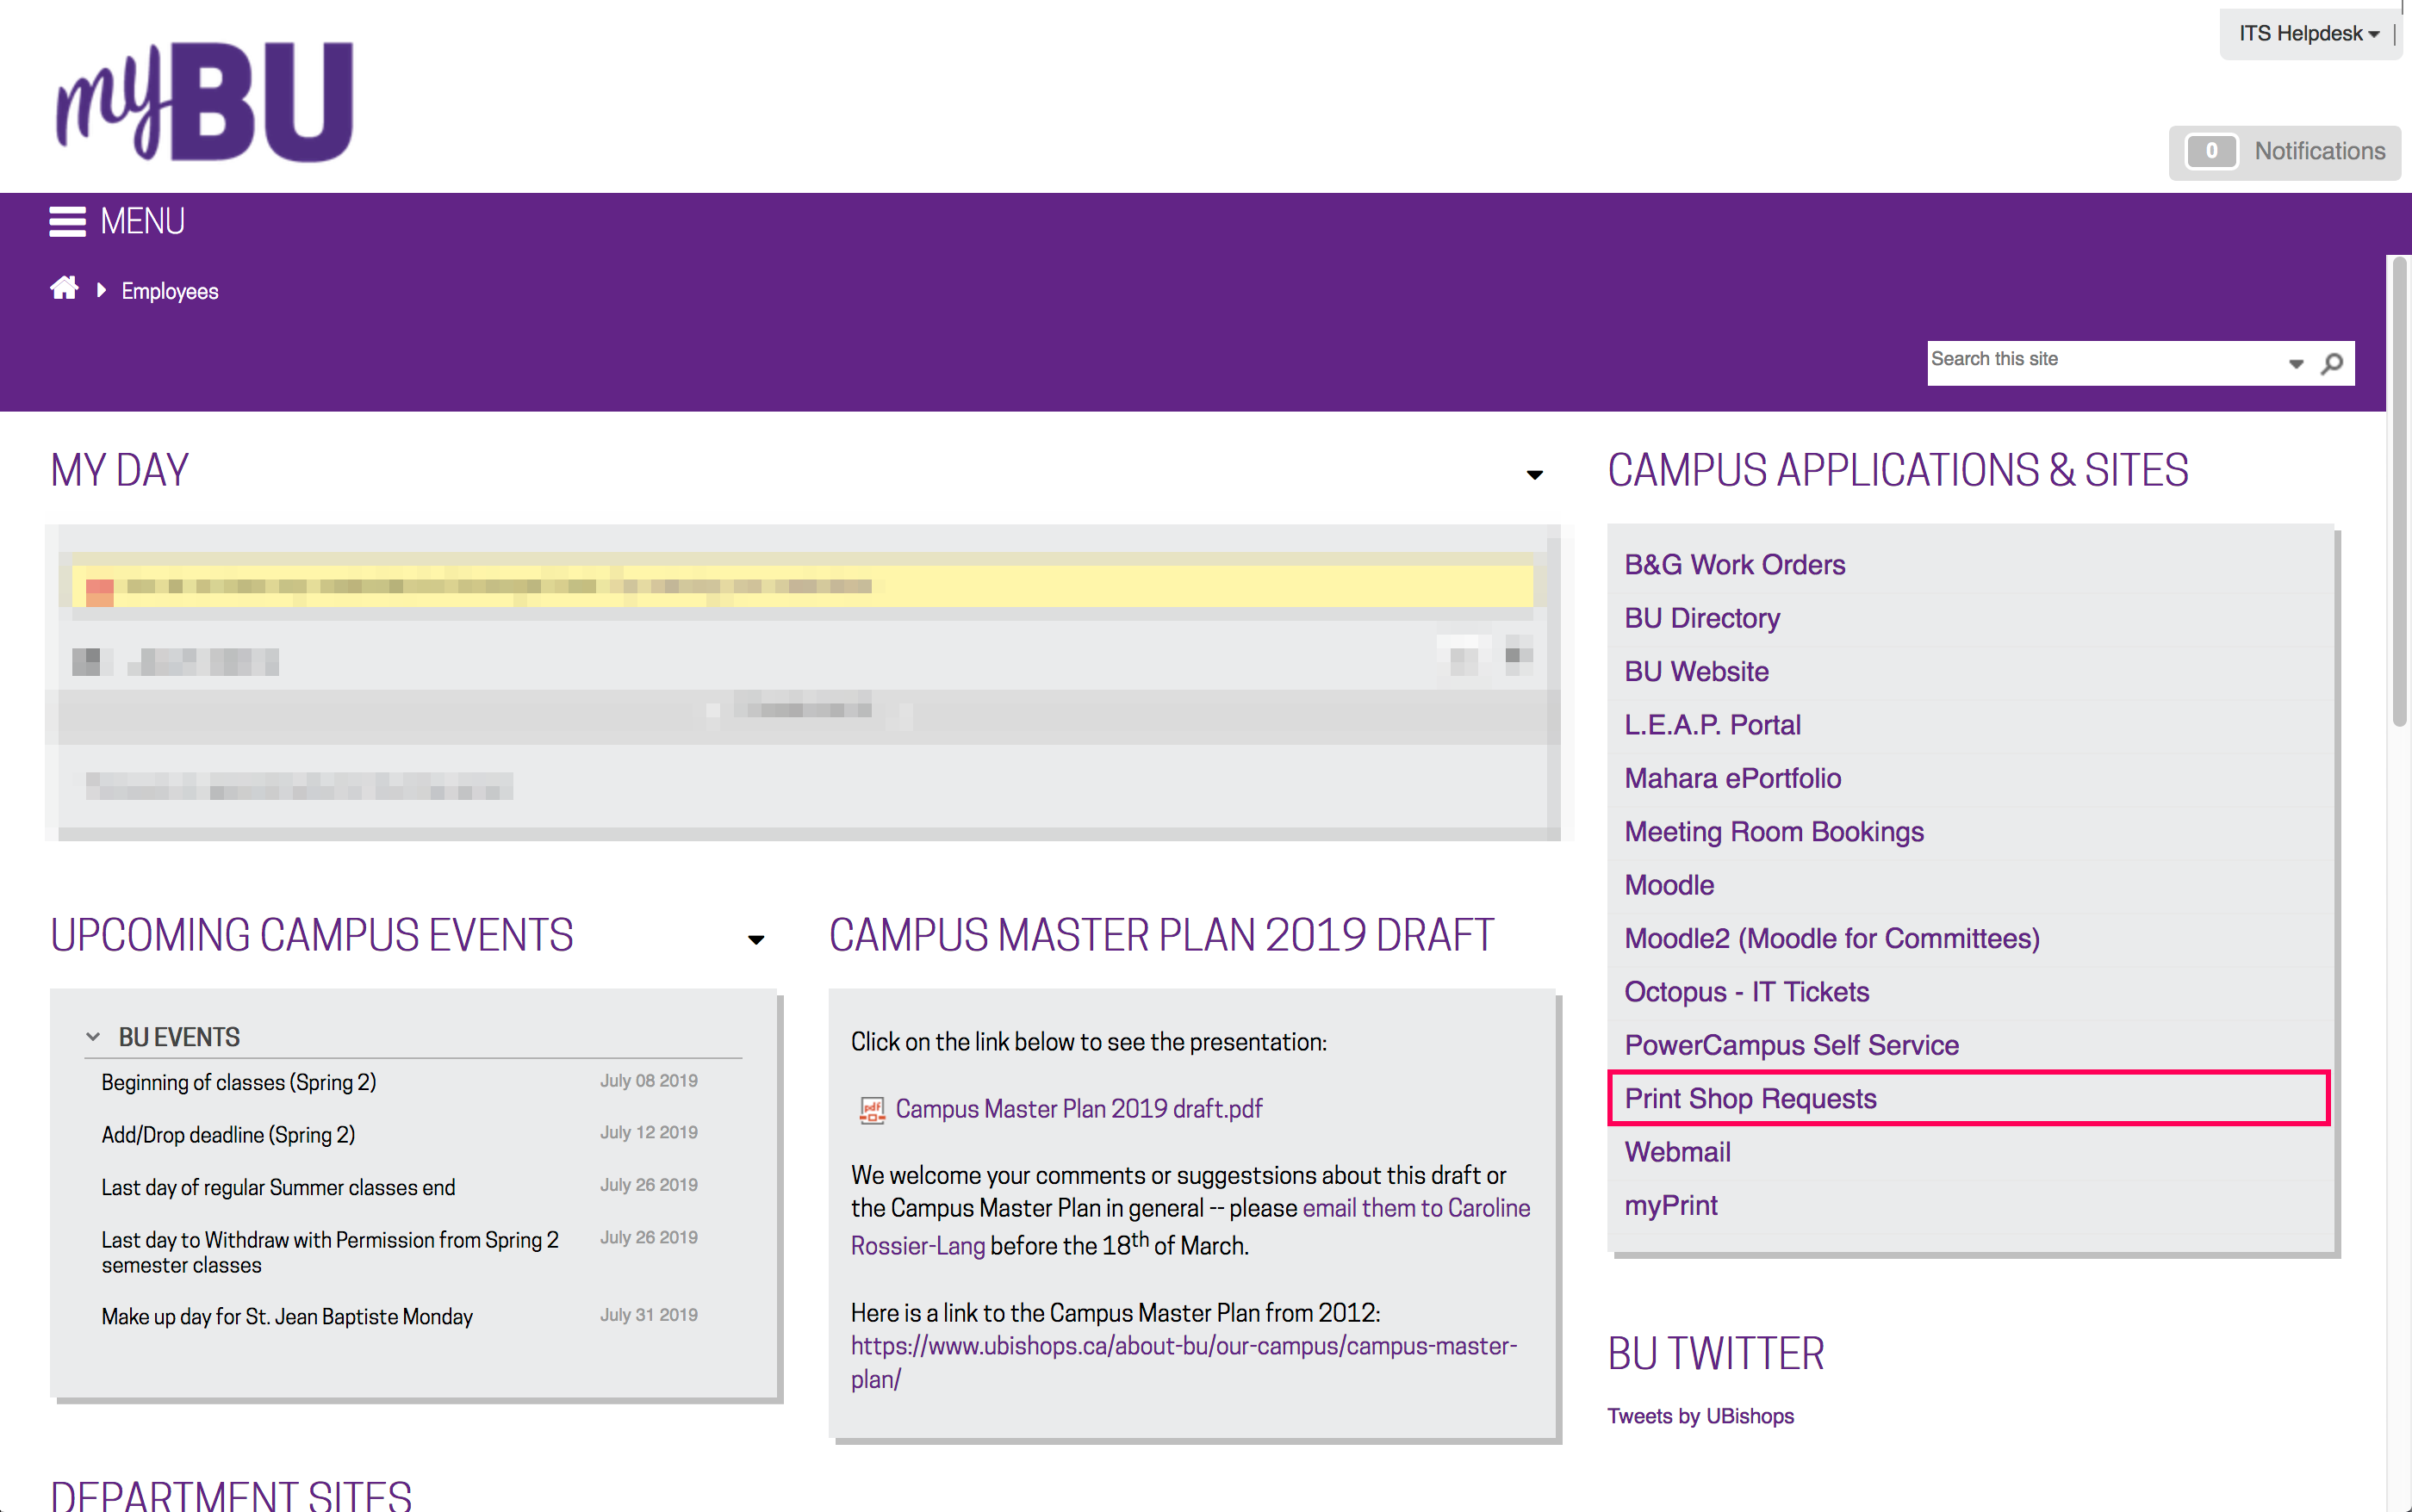The image size is (2412, 1512).
Task: Open Tweets by UBishops link
Action: (1700, 1416)
